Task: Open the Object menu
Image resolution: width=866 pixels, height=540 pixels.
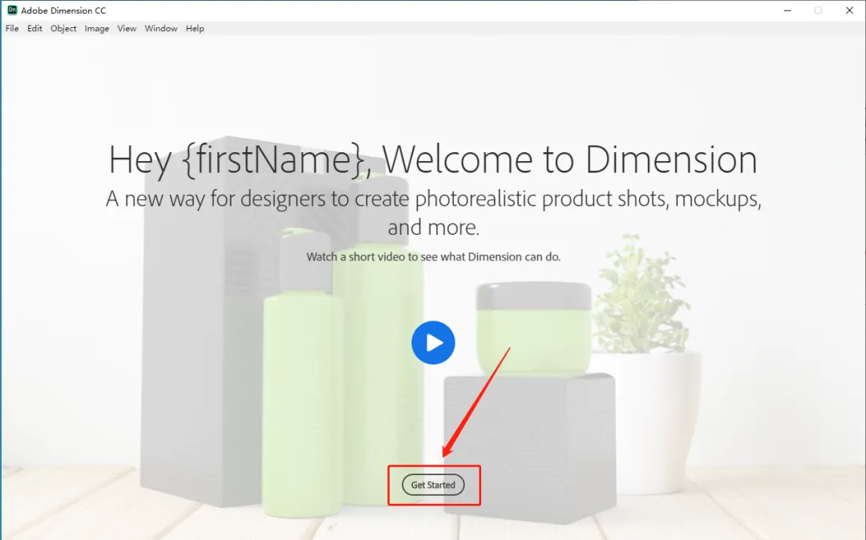Action: (x=63, y=29)
